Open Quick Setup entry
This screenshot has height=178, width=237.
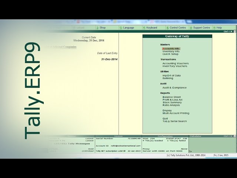170,54
